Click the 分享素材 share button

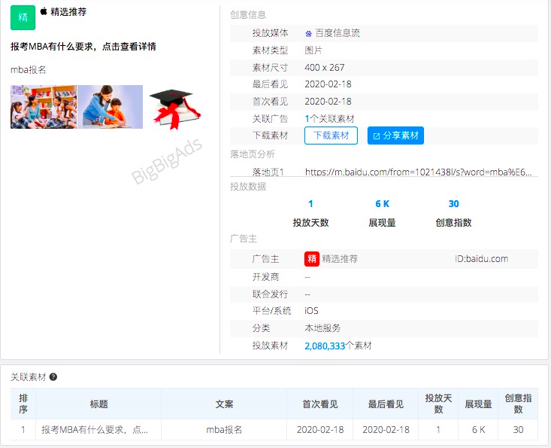(395, 136)
